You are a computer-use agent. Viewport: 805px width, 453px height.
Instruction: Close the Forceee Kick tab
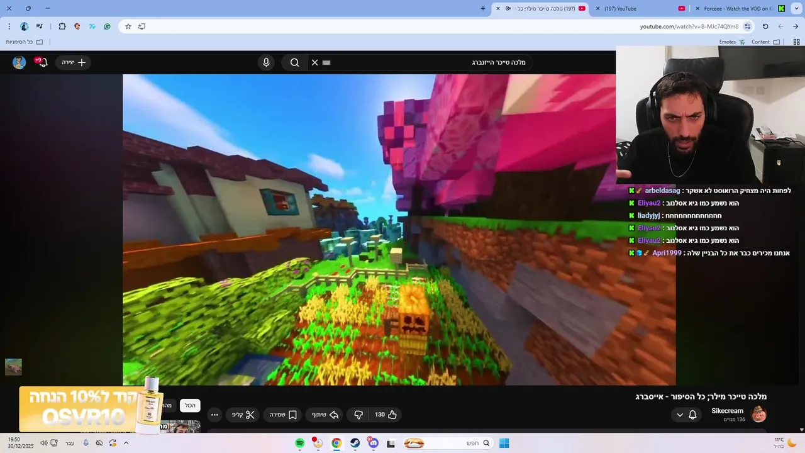point(697,9)
